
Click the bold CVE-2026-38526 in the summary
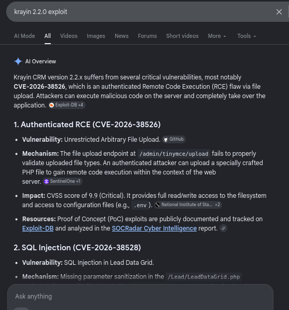coord(39,87)
